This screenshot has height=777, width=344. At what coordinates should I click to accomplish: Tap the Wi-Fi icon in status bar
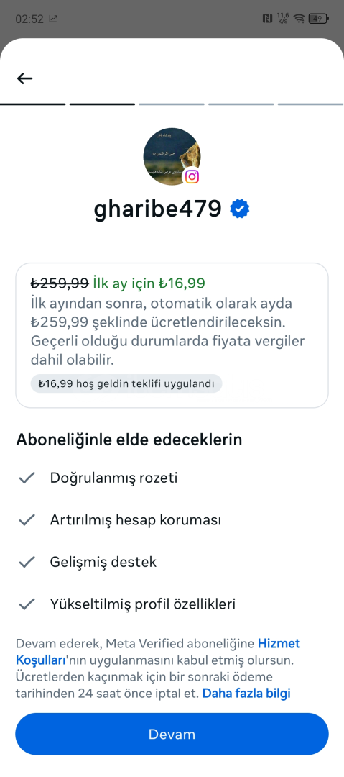299,19
